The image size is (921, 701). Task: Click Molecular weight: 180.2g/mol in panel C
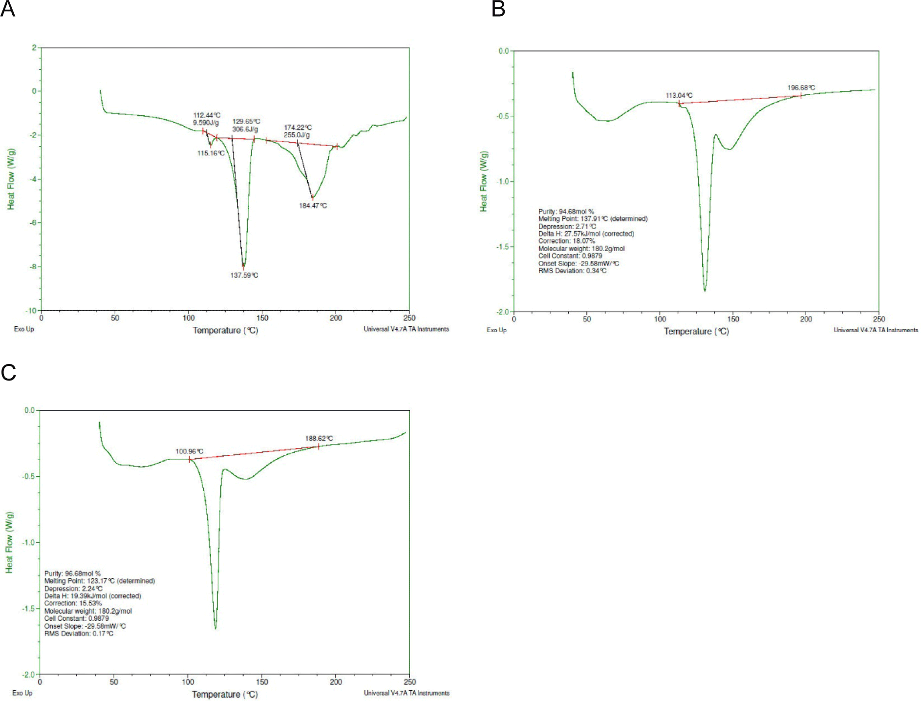tap(88, 611)
